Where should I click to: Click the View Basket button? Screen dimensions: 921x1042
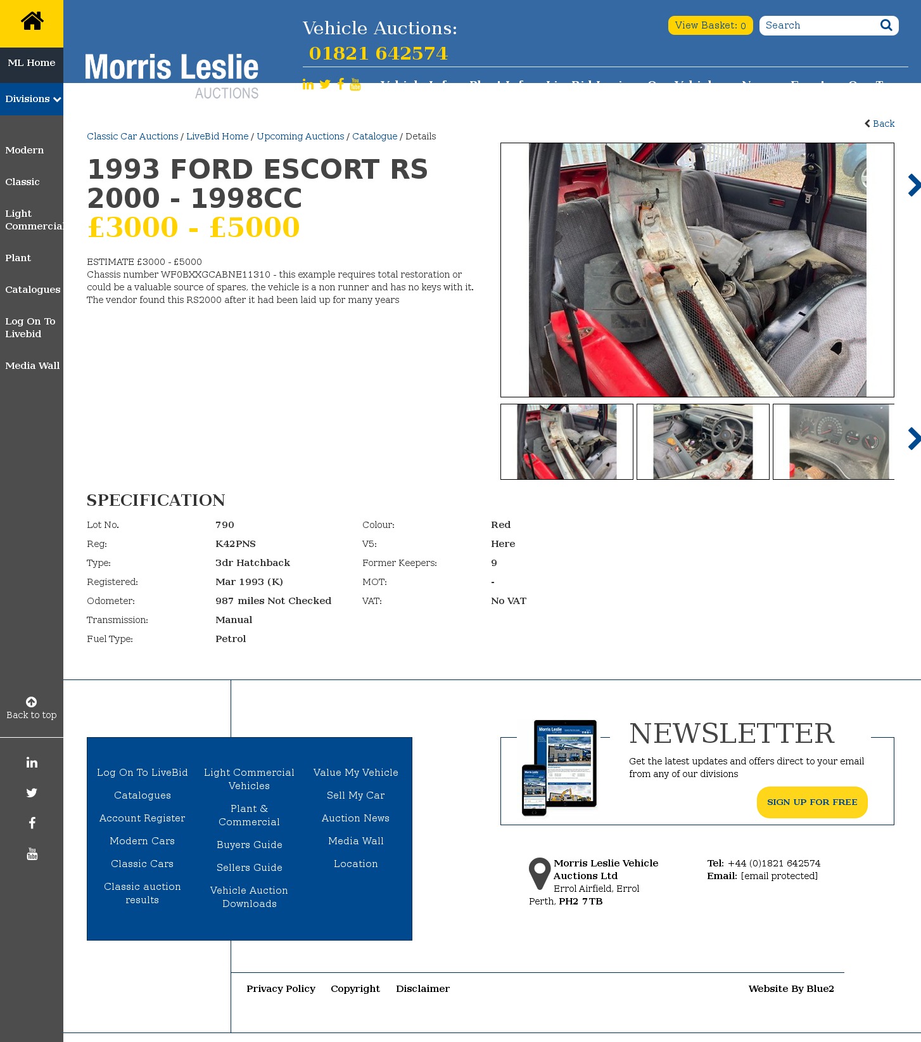(x=710, y=25)
